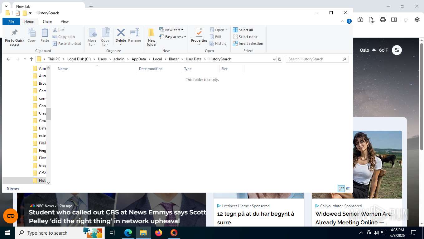The image size is (424, 239).
Task: Select the Cut command
Action: coord(58,30)
